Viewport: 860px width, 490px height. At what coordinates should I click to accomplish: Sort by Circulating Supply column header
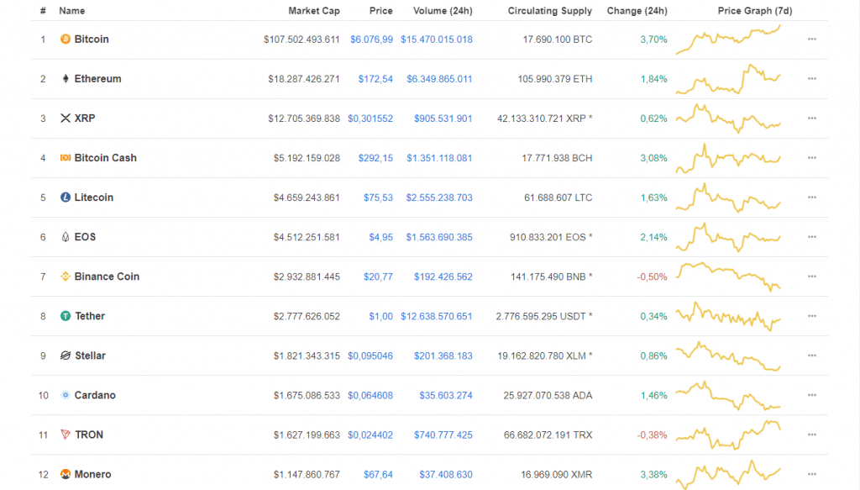coord(549,10)
